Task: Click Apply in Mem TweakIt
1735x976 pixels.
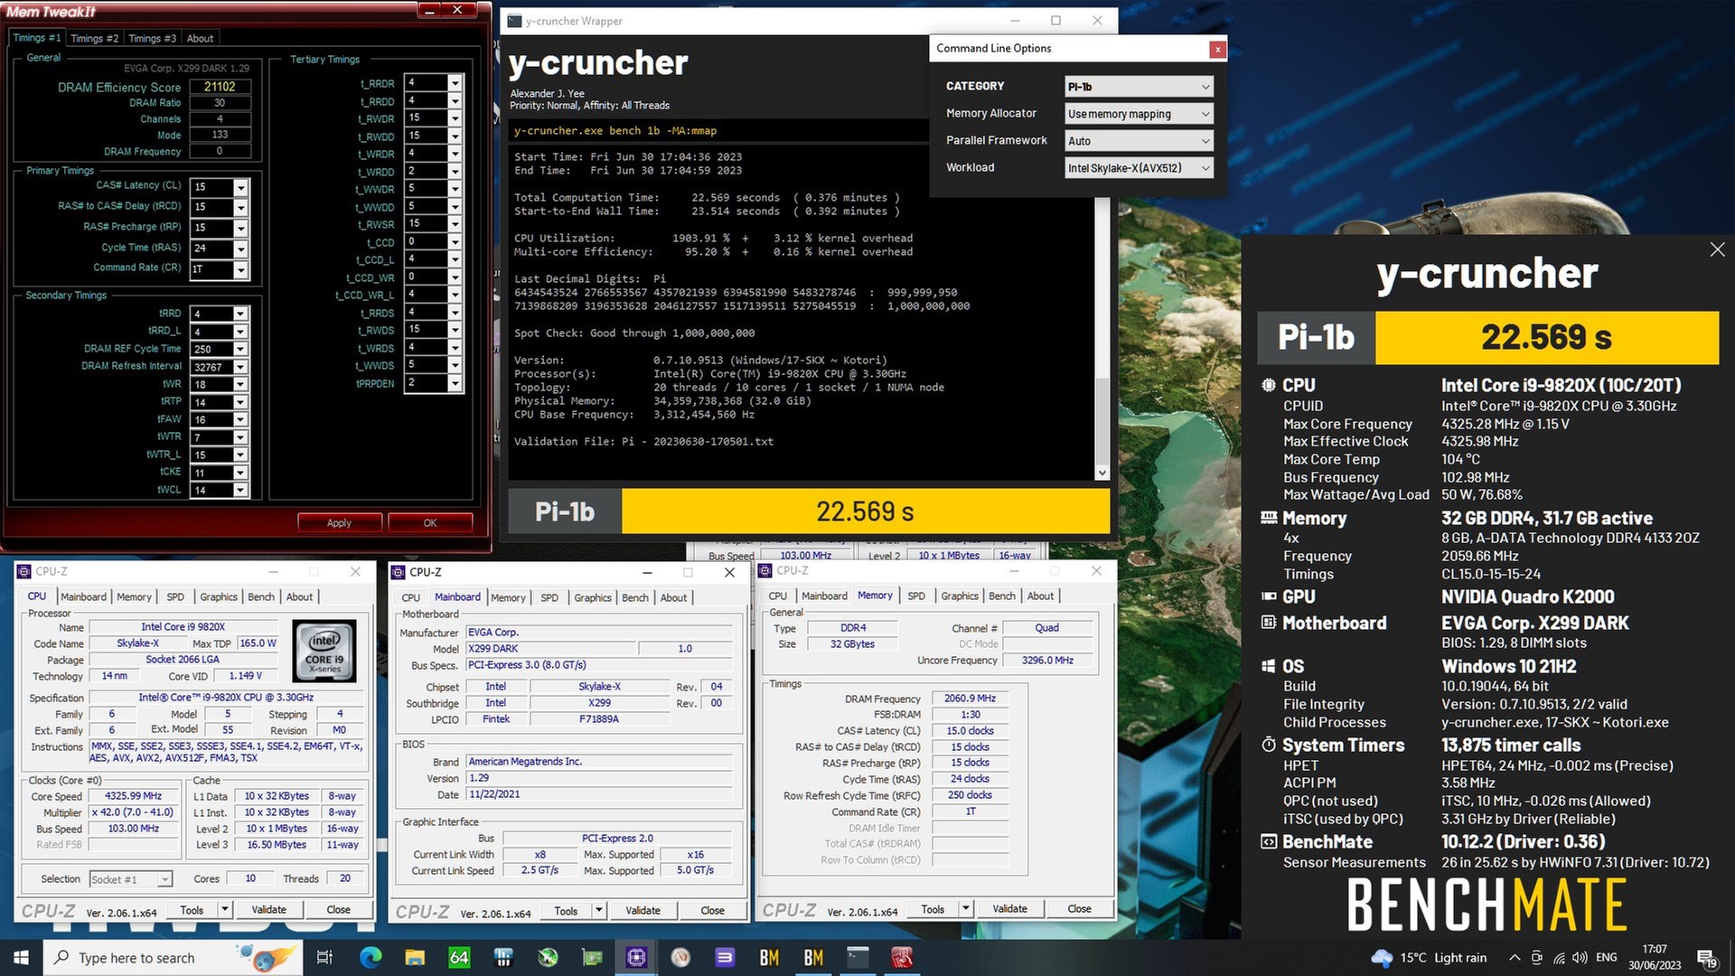Action: [x=339, y=522]
